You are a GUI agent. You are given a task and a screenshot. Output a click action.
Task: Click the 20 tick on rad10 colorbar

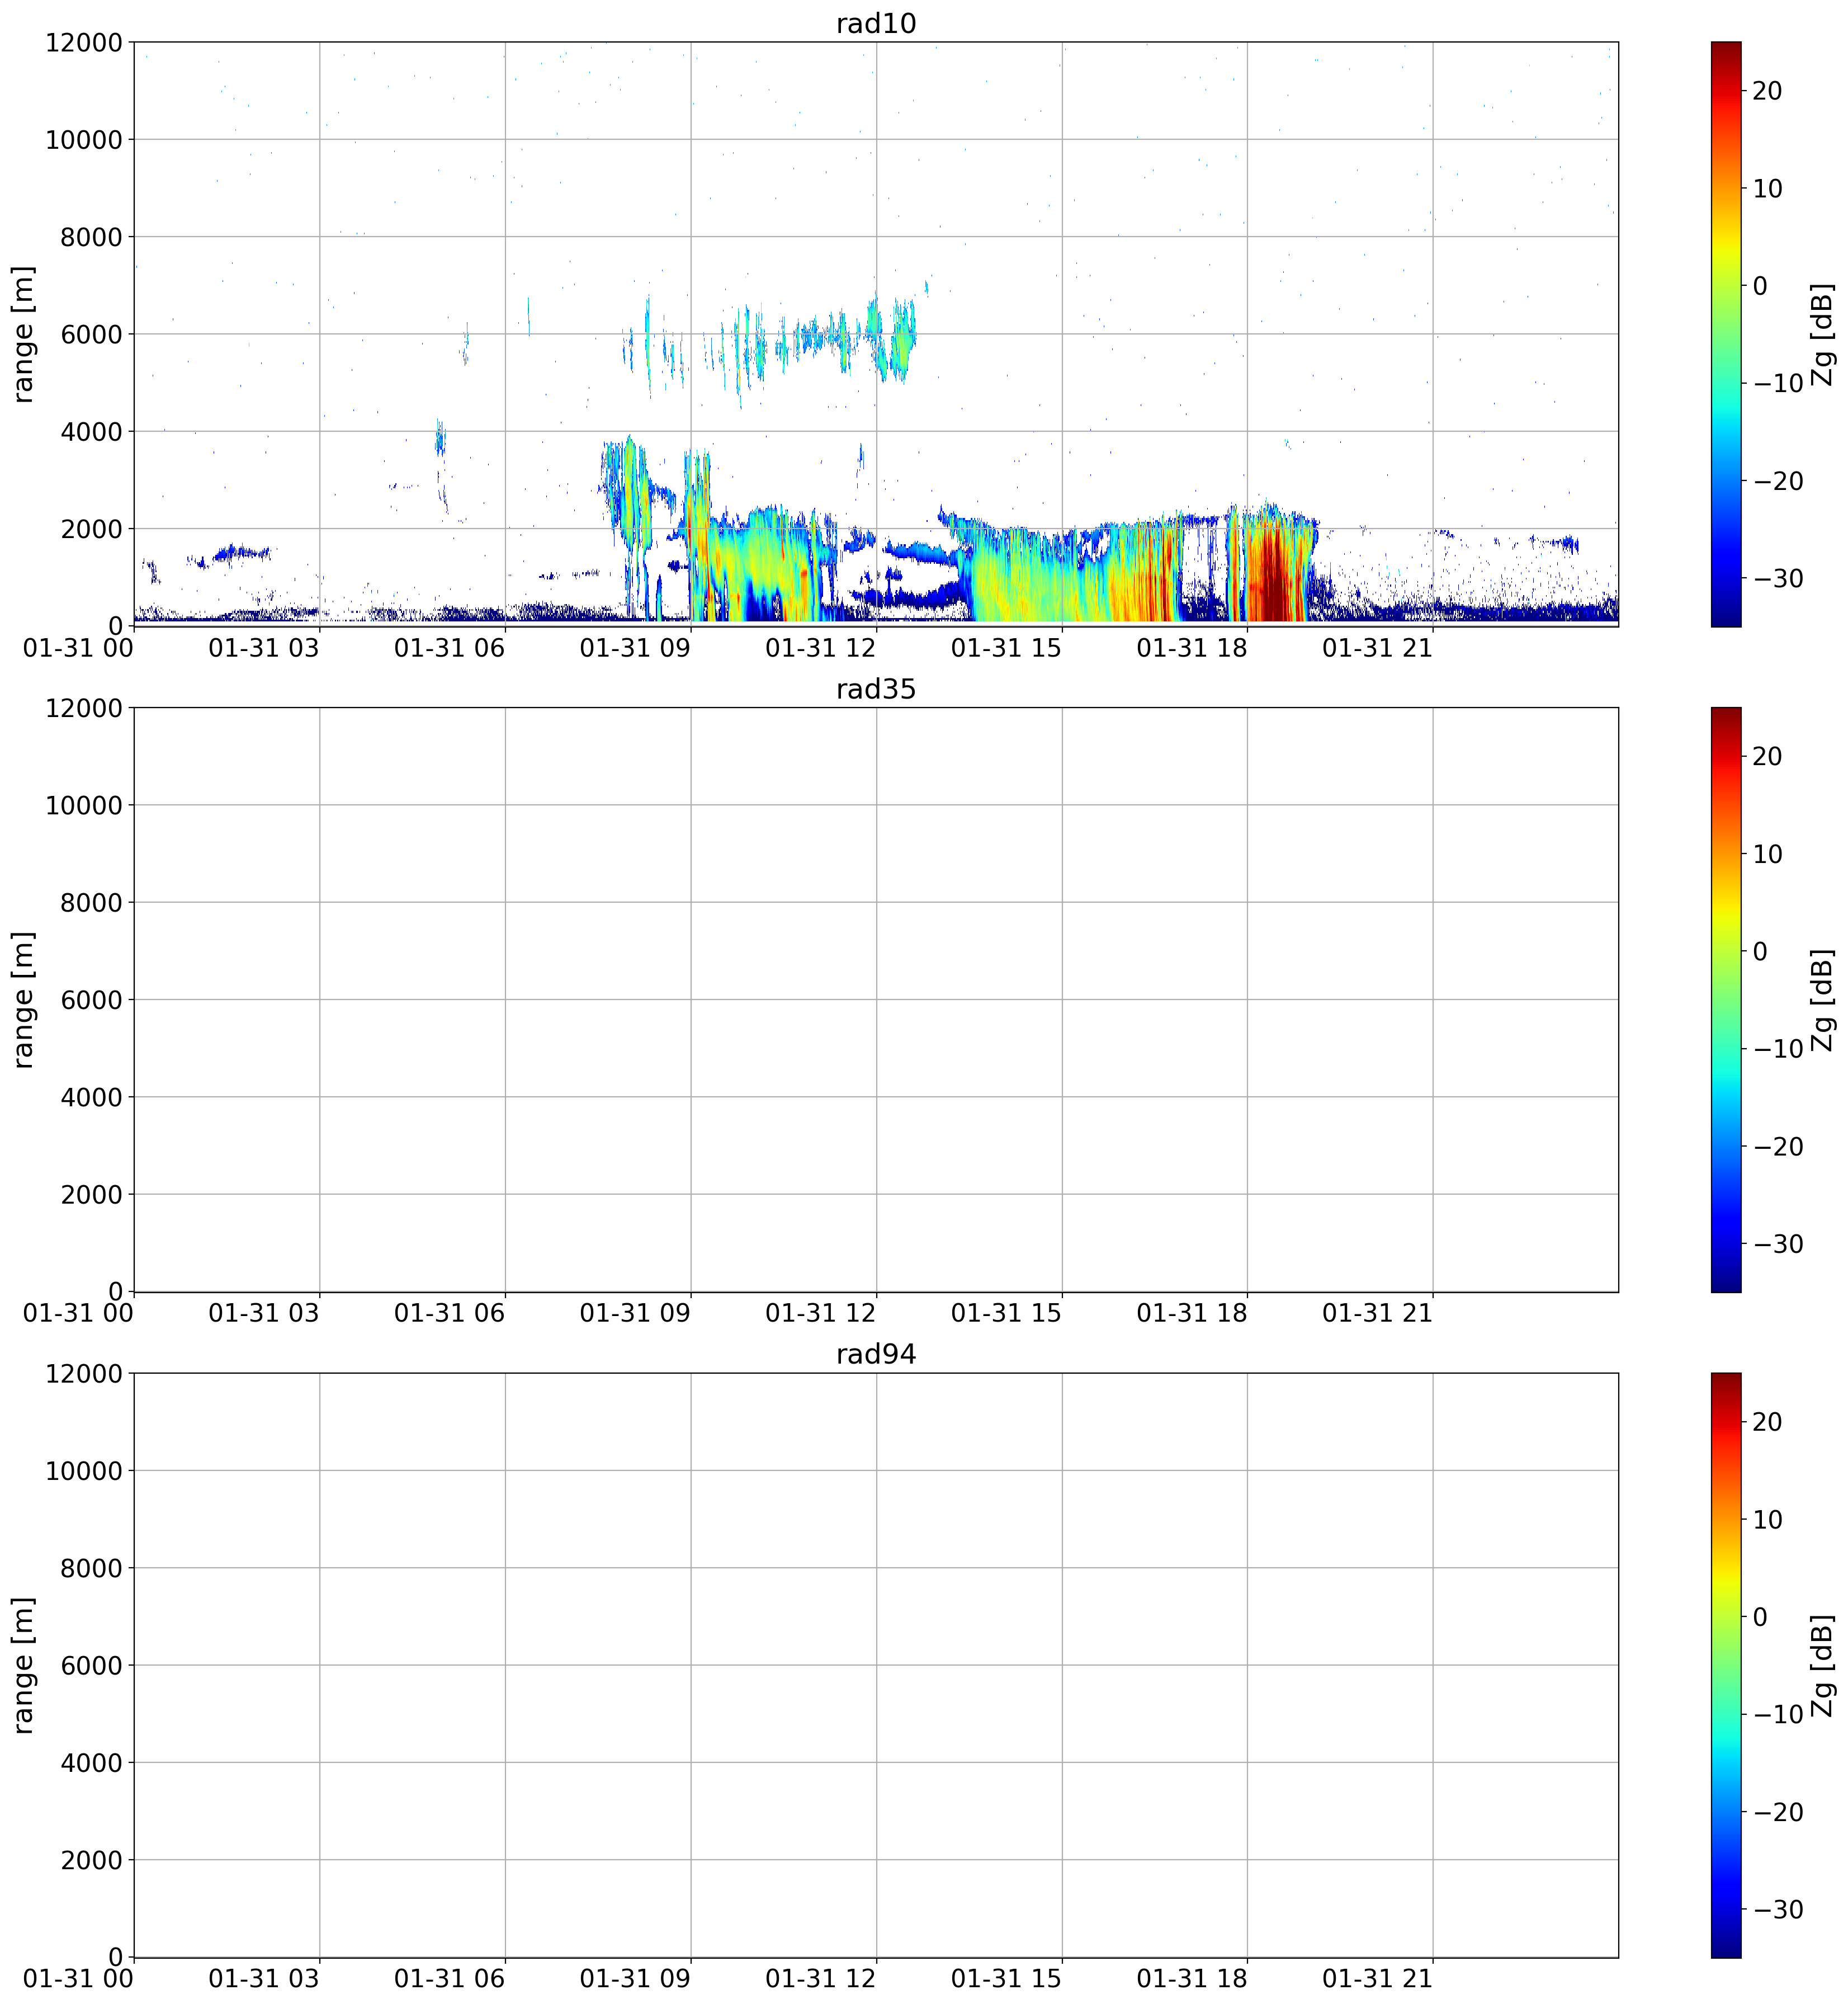[1767, 91]
